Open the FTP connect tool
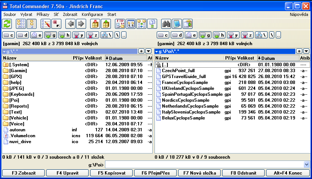Screen dimensions: 312x179 click(x=120, y=24)
